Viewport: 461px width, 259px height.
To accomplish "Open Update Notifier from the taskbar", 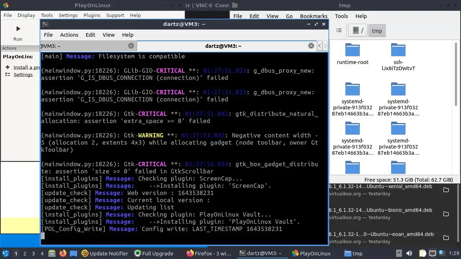I will (105, 253).
